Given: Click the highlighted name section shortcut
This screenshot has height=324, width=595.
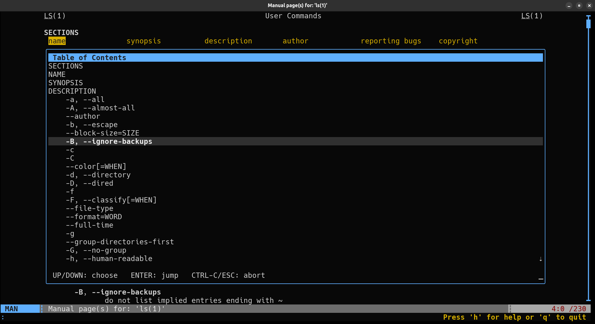Looking at the screenshot, I should (57, 41).
